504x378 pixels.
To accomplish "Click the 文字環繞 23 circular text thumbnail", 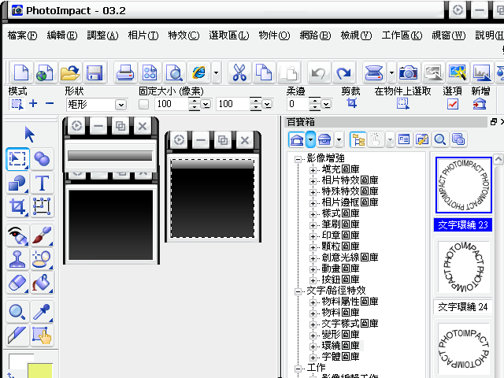I will (x=464, y=185).
